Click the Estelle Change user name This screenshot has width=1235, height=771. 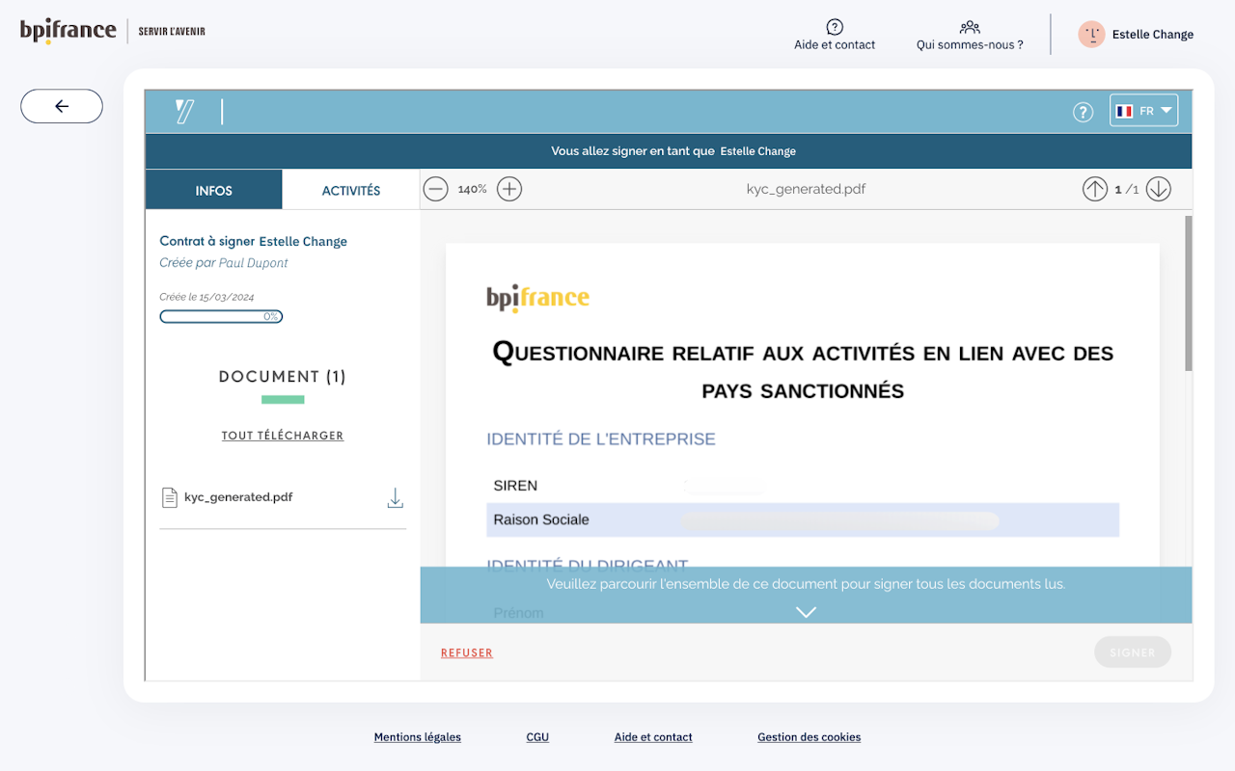click(1153, 35)
